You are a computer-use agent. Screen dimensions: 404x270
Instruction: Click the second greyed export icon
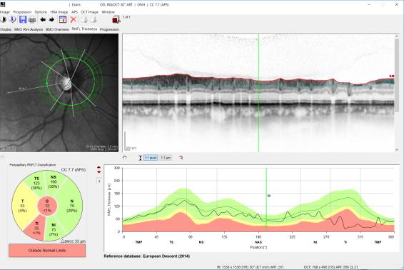click(93, 19)
